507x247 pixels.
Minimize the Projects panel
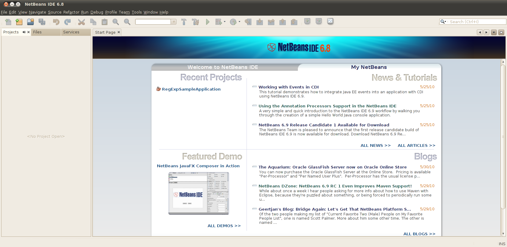24,32
